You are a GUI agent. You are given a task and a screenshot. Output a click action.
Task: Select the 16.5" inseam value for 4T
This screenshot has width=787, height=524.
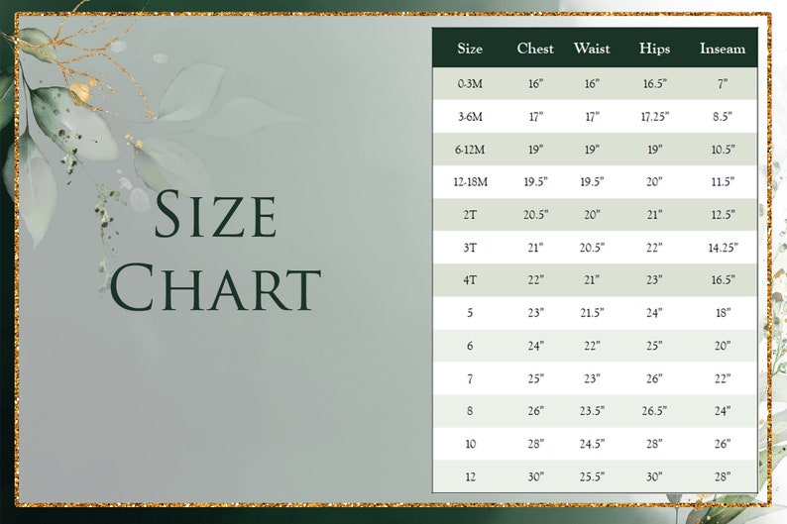click(x=723, y=279)
